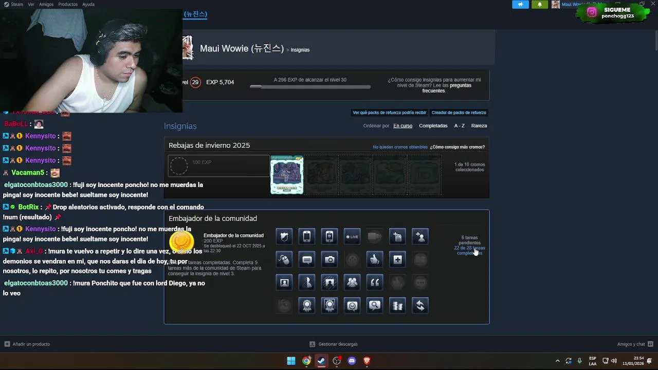
Task: Open Discord from the Windows taskbar
Action: 352,361
